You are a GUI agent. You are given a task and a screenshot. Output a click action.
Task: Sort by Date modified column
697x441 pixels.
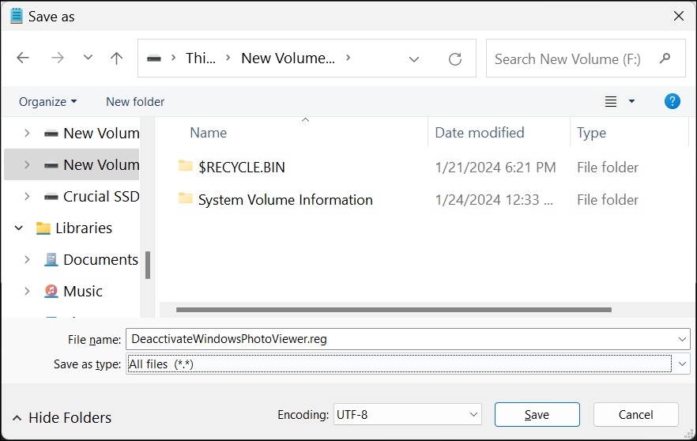point(479,133)
